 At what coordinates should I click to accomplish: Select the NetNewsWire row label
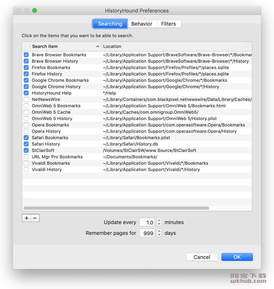click(x=46, y=99)
